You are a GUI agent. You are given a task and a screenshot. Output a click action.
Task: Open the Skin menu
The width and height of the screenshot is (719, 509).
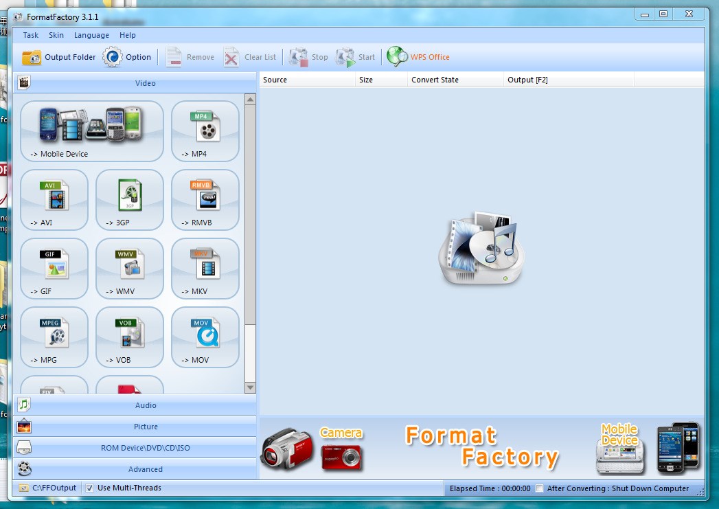[56, 35]
